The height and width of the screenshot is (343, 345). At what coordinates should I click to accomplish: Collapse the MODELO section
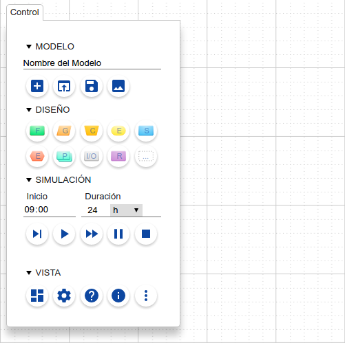coord(29,47)
